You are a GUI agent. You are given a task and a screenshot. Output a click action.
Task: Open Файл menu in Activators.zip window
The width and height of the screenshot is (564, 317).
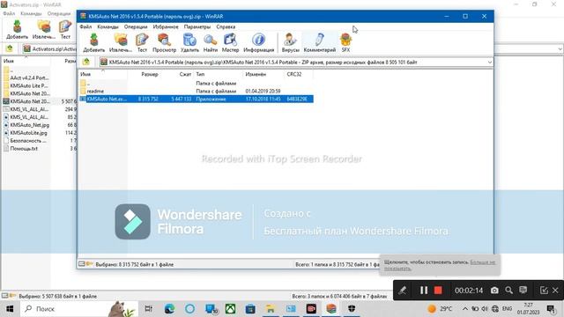(x=9, y=14)
